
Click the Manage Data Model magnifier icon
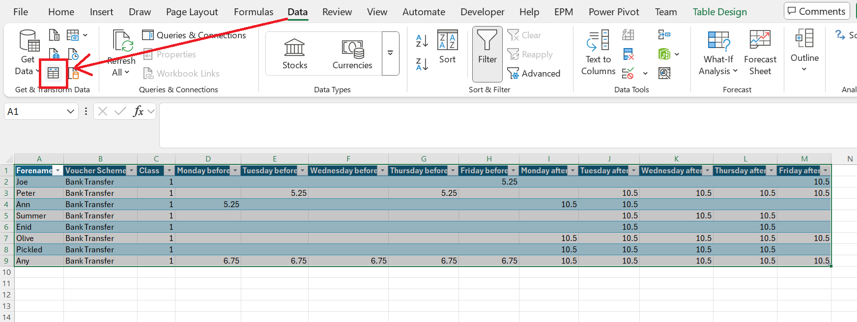tap(664, 74)
